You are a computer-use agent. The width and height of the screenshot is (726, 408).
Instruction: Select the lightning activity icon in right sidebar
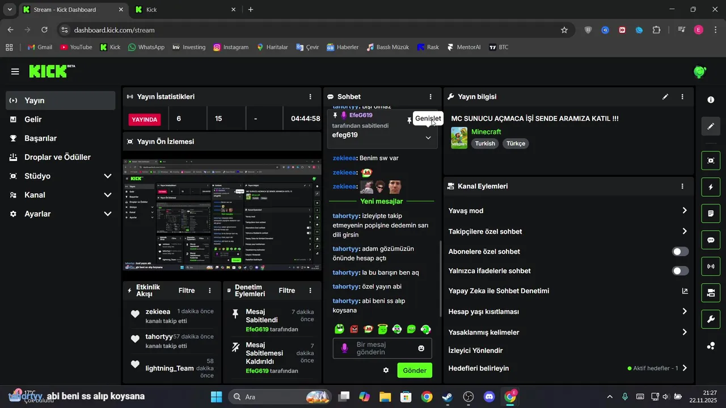pyautogui.click(x=711, y=187)
